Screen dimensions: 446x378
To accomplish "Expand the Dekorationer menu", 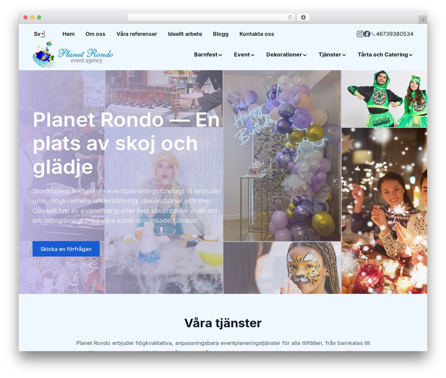I will point(286,54).
